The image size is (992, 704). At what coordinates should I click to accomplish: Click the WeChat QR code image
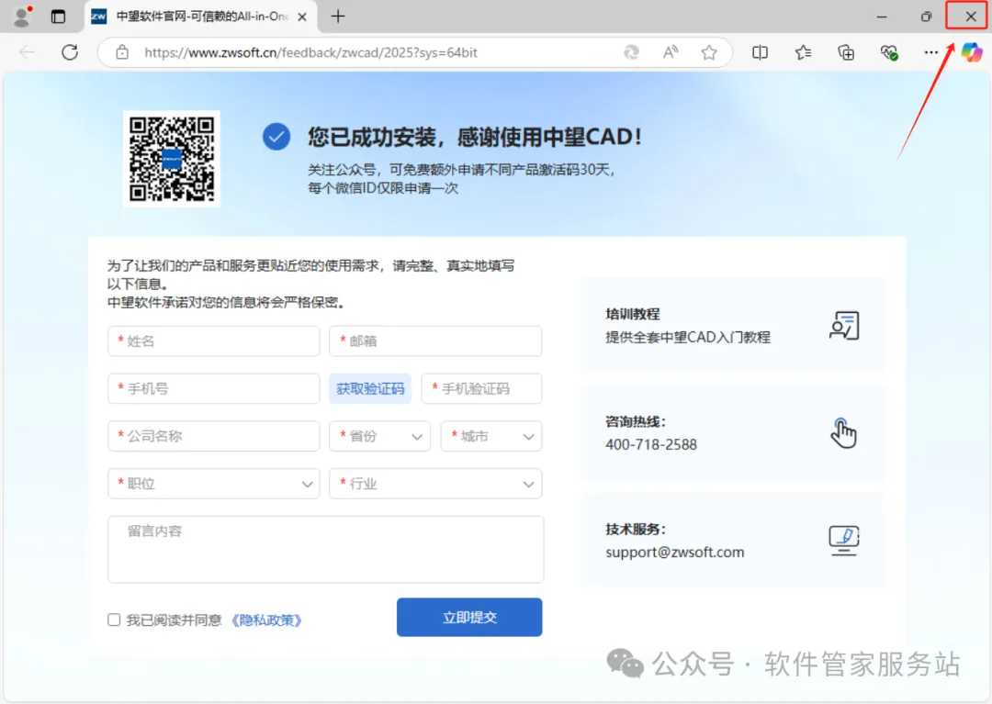pyautogui.click(x=172, y=159)
